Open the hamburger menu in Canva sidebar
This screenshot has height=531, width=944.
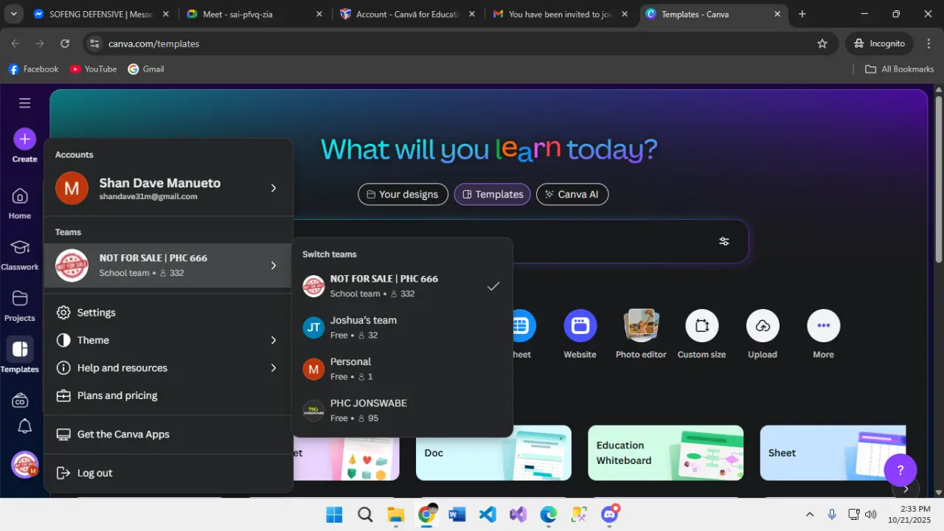[x=24, y=103]
